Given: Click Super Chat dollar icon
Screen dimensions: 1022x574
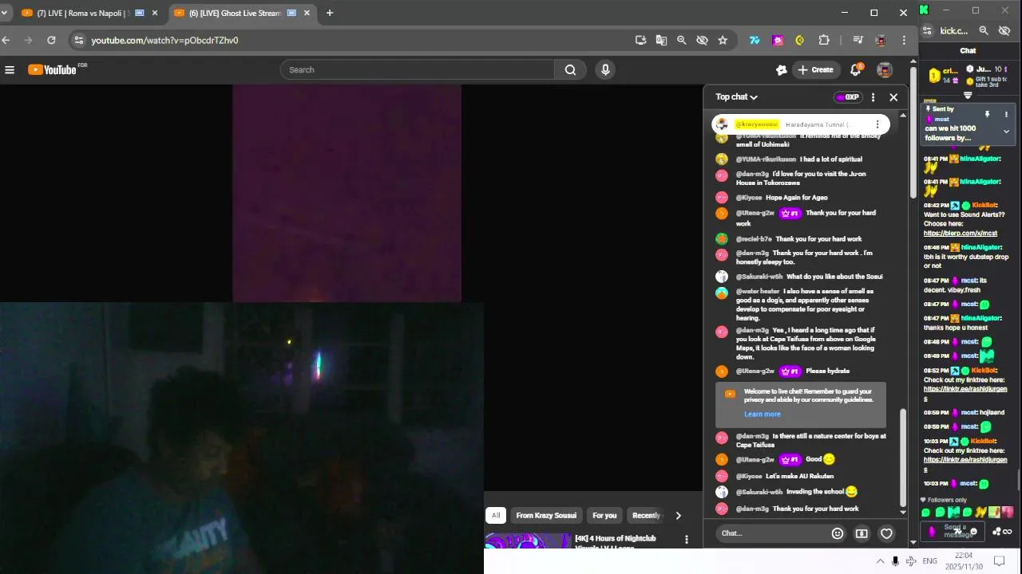Looking at the screenshot, I should [x=862, y=533].
